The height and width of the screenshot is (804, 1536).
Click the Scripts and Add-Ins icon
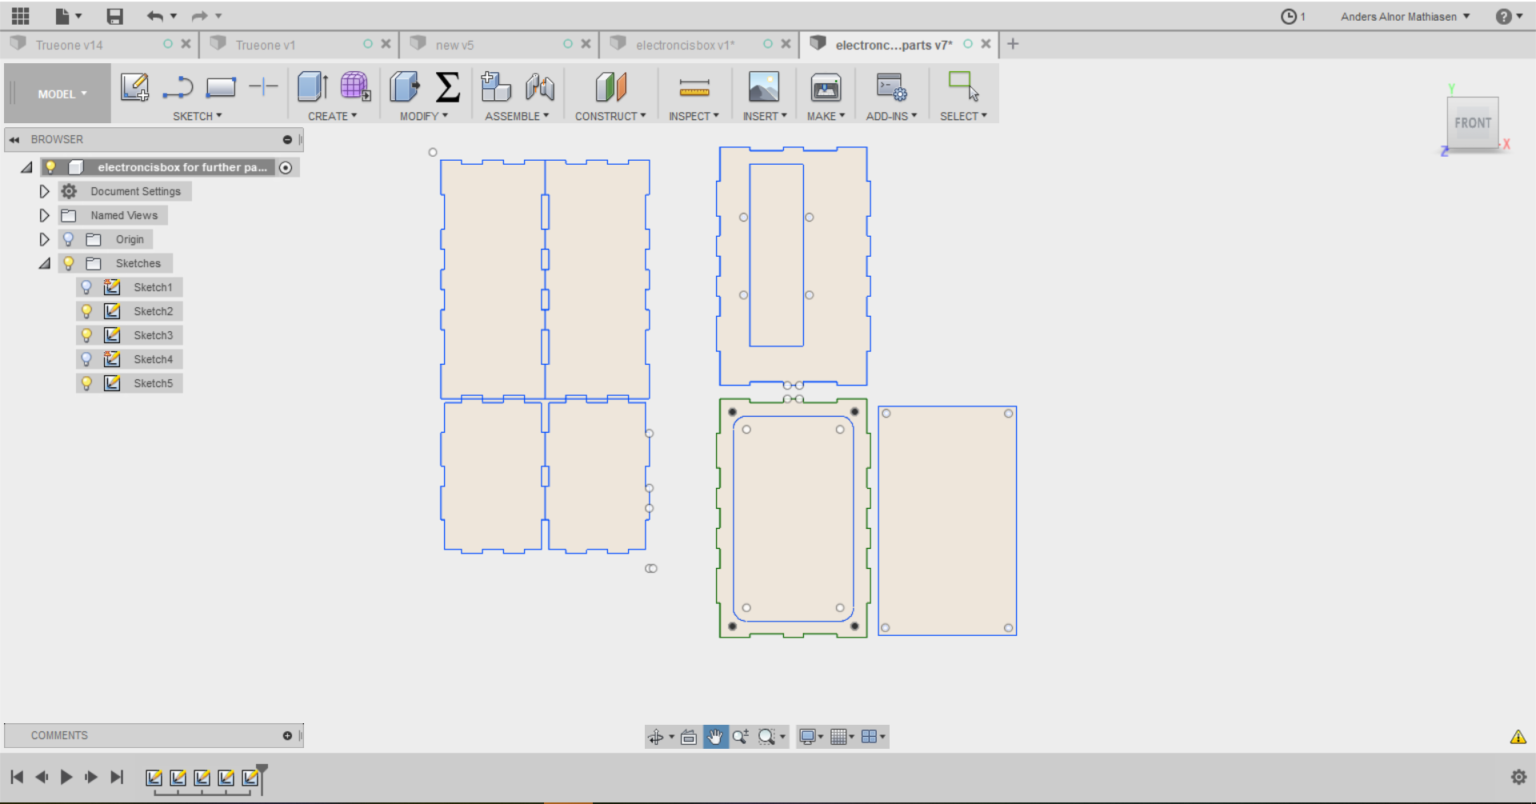[x=891, y=86]
